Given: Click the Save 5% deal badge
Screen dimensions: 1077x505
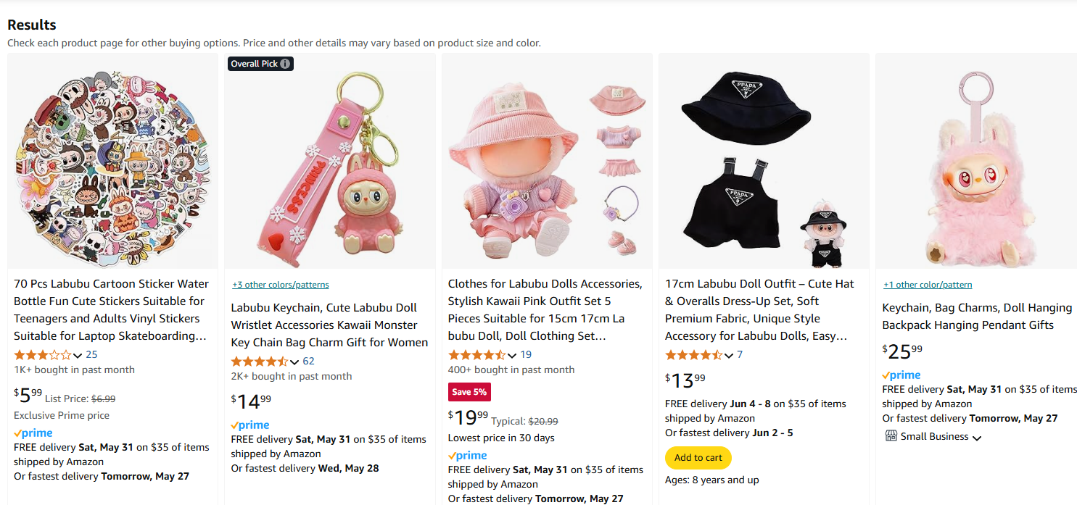Looking at the screenshot, I should (x=469, y=392).
